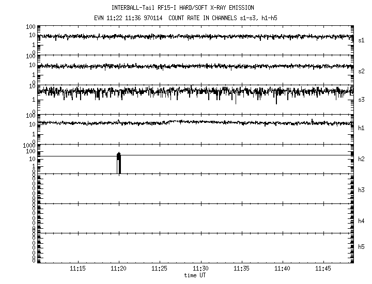This screenshot has height=284, width=372.
Task: Click the large spike in the h2 panel
Action: (x=119, y=160)
